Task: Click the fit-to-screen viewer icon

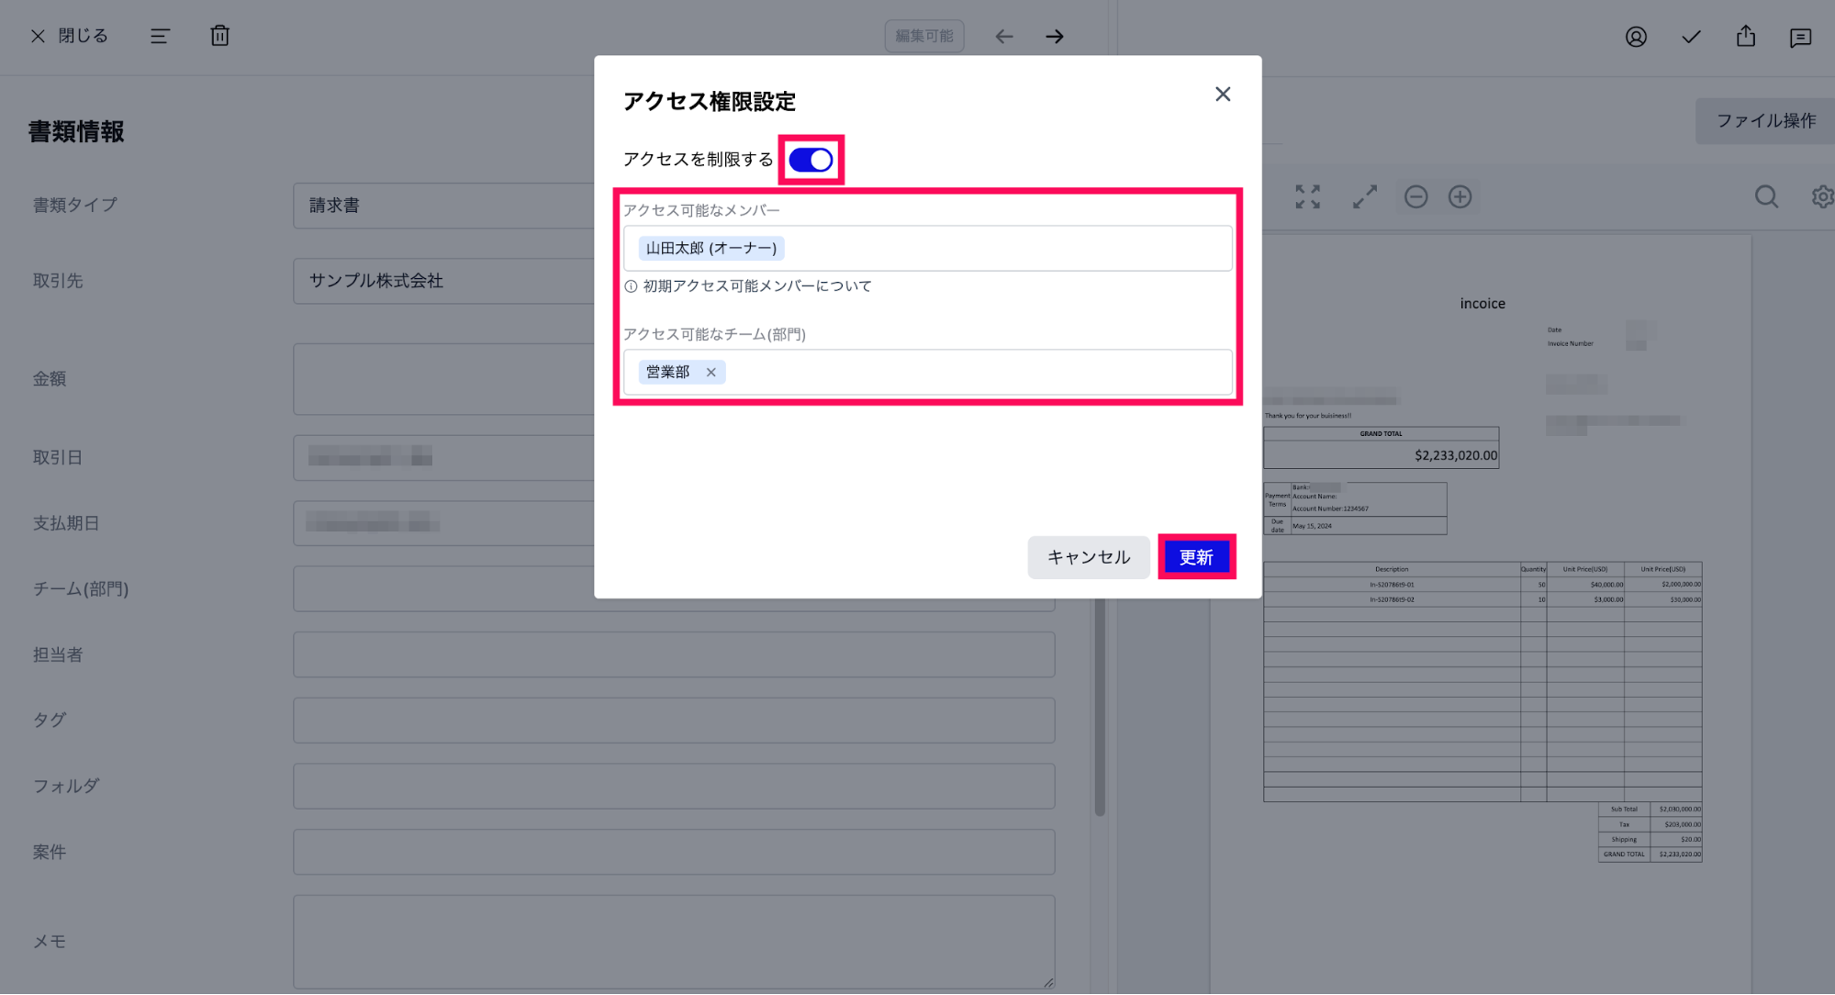Action: pyautogui.click(x=1307, y=196)
